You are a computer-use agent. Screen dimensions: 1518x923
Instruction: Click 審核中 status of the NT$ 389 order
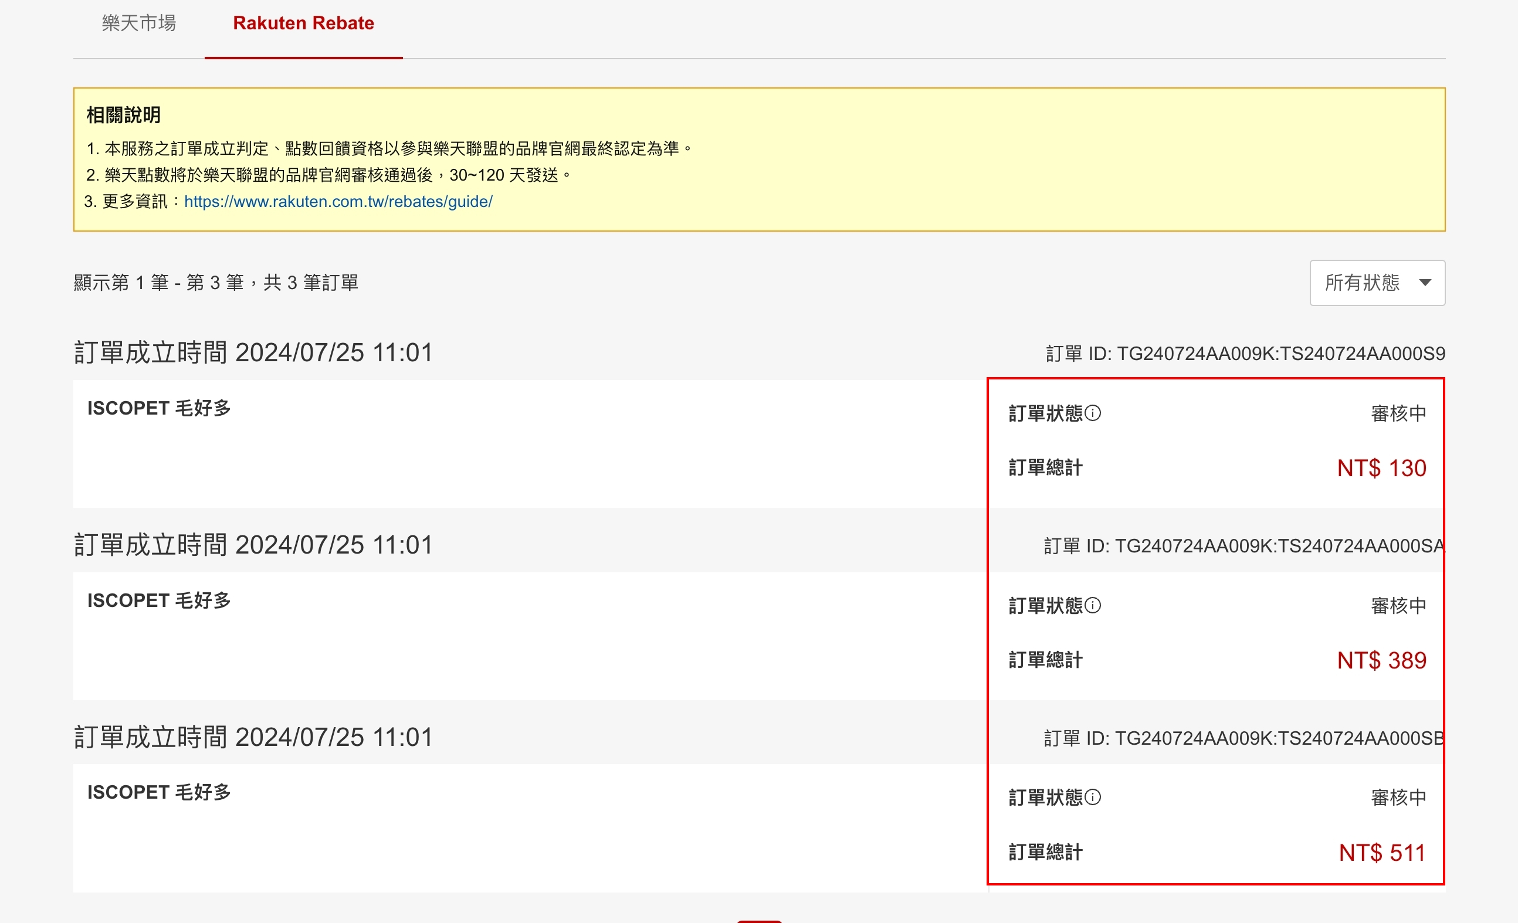point(1398,606)
